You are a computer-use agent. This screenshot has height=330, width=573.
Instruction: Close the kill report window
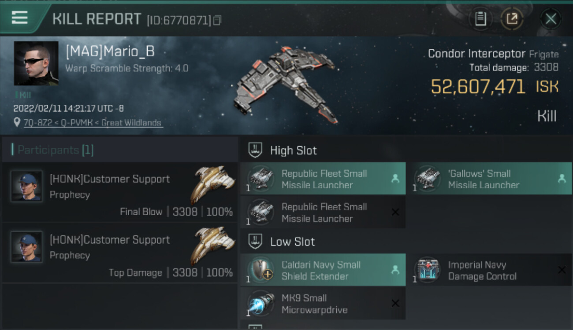click(x=551, y=19)
